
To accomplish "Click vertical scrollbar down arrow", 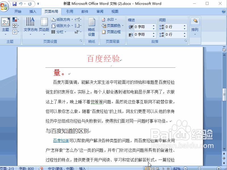I will point(224,149).
